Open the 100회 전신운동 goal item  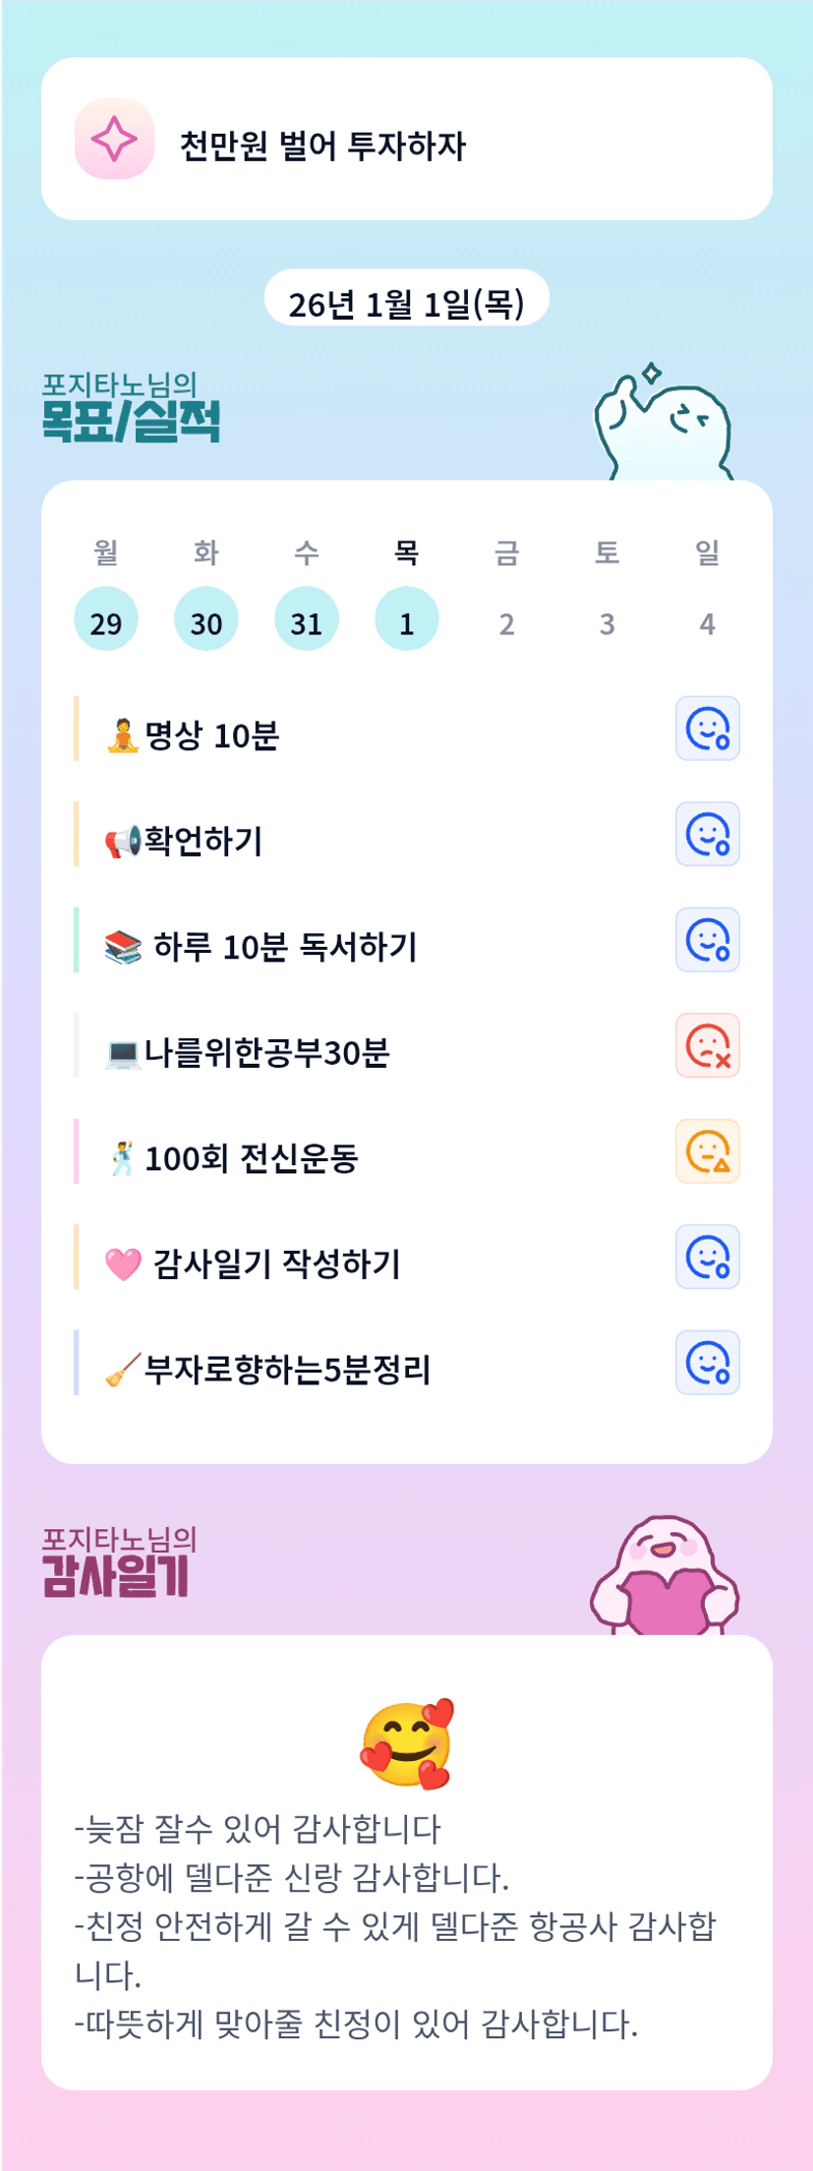click(251, 1158)
